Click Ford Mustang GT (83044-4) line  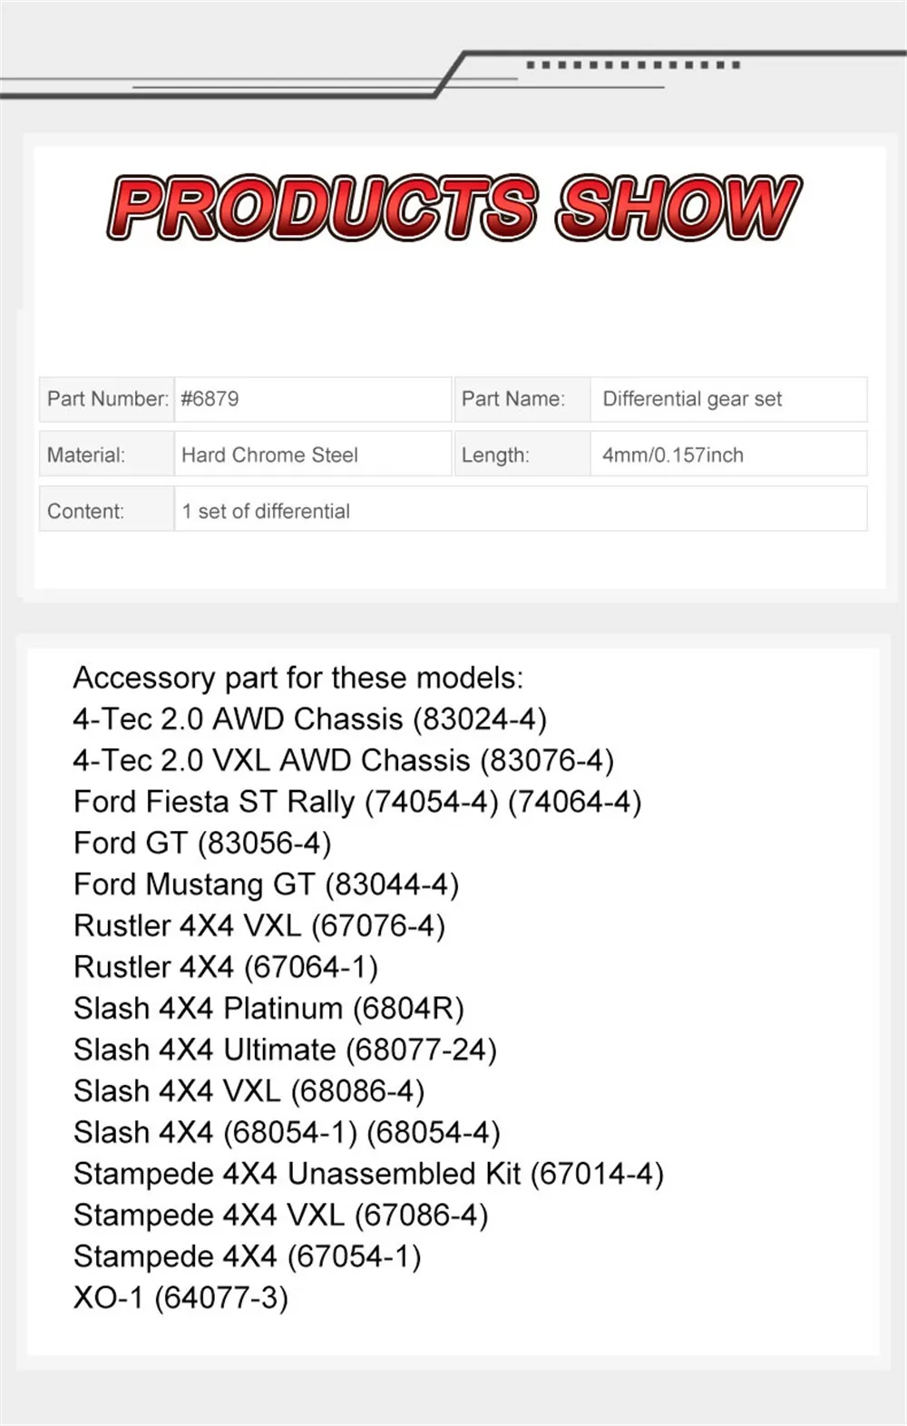tap(267, 885)
